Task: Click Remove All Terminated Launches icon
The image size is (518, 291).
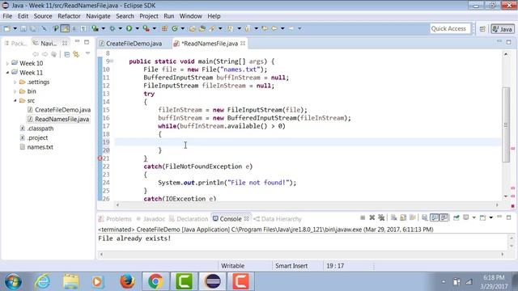Action: tap(381, 217)
